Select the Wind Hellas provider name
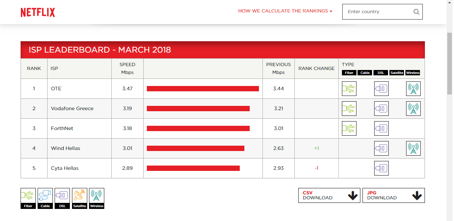454x221 pixels. [66, 148]
